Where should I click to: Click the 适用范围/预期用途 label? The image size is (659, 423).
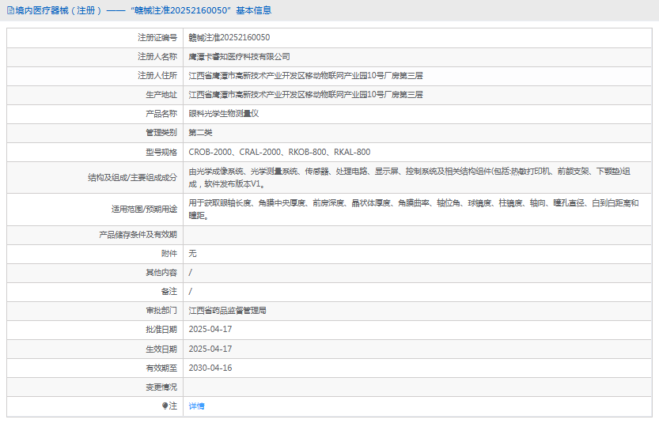click(144, 210)
